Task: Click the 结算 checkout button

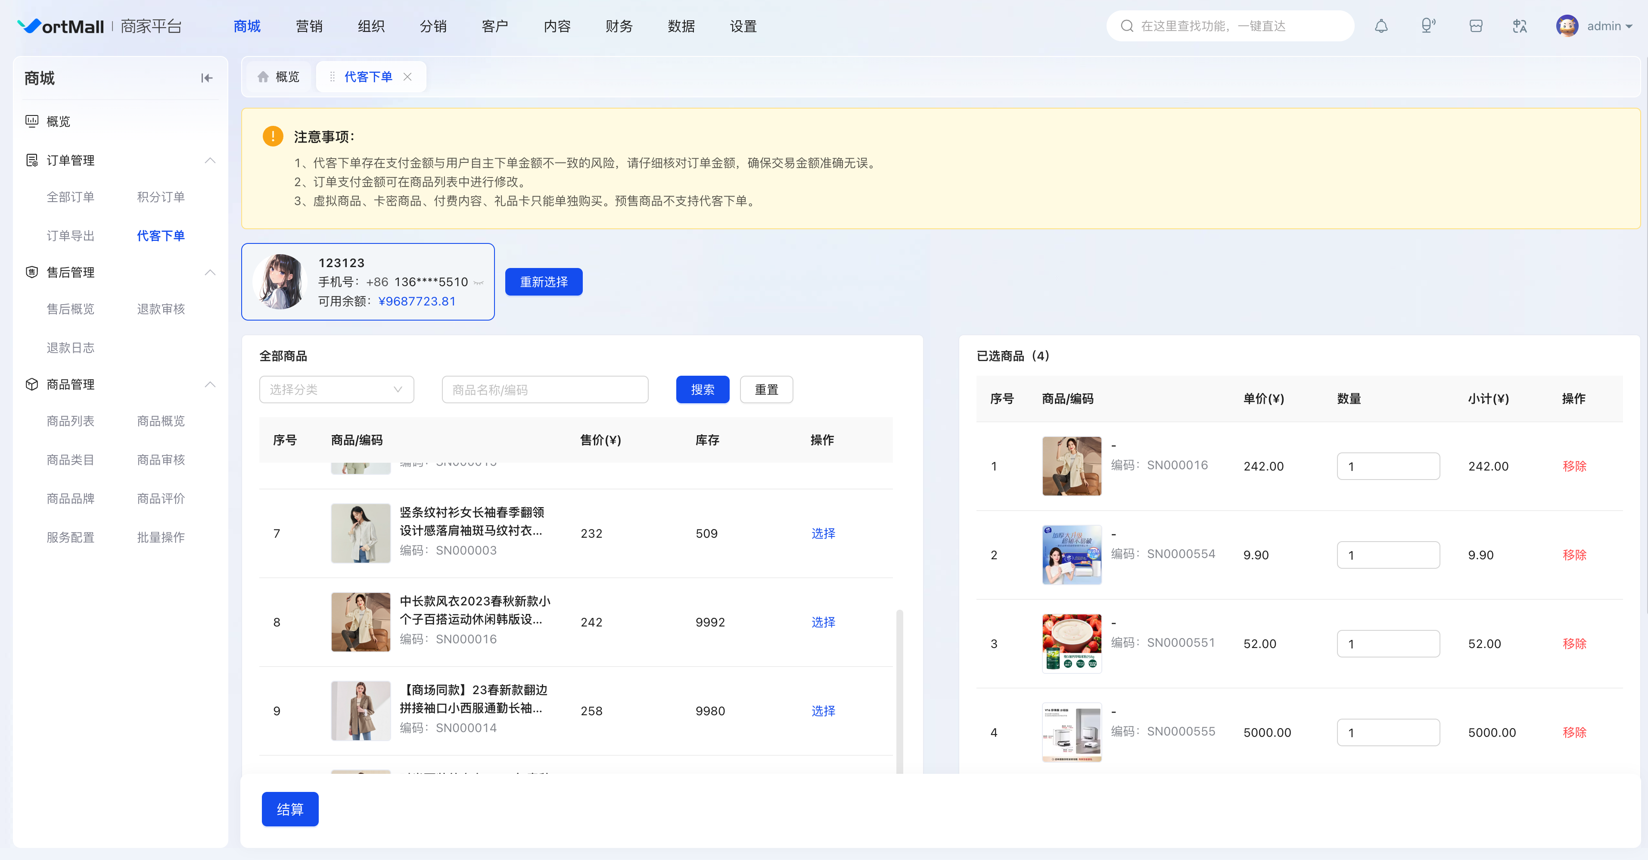Action: 290,809
